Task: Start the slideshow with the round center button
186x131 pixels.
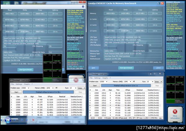Action: 8,120
